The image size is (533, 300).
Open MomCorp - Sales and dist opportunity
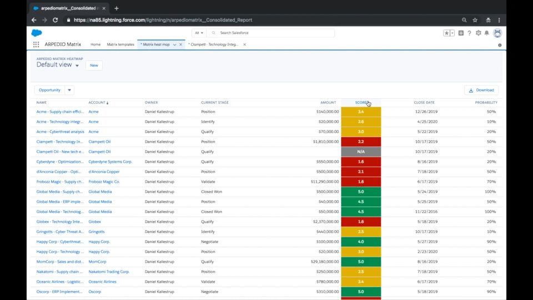click(x=60, y=262)
